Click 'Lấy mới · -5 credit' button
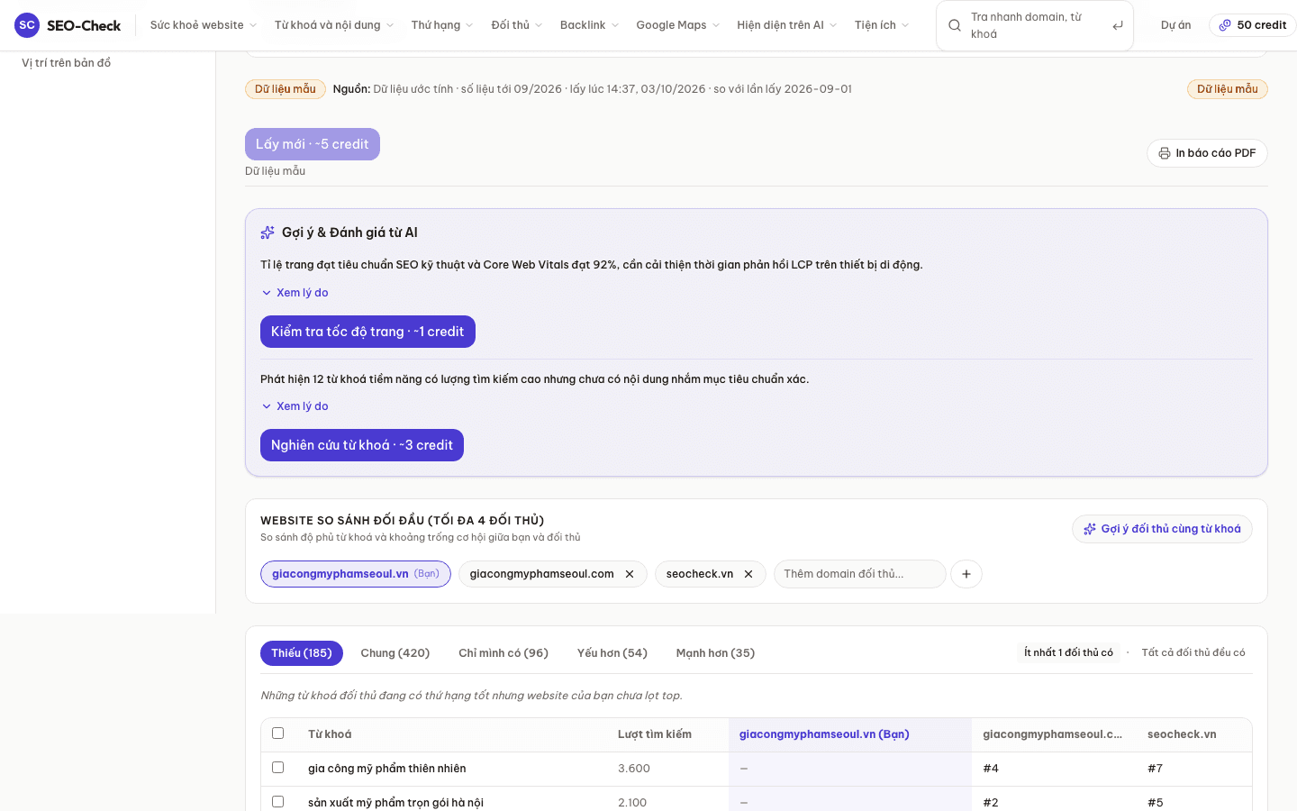 (x=313, y=144)
